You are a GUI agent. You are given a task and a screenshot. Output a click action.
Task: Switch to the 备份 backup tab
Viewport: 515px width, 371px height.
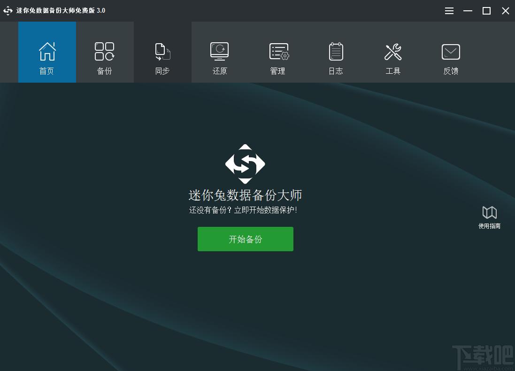105,52
